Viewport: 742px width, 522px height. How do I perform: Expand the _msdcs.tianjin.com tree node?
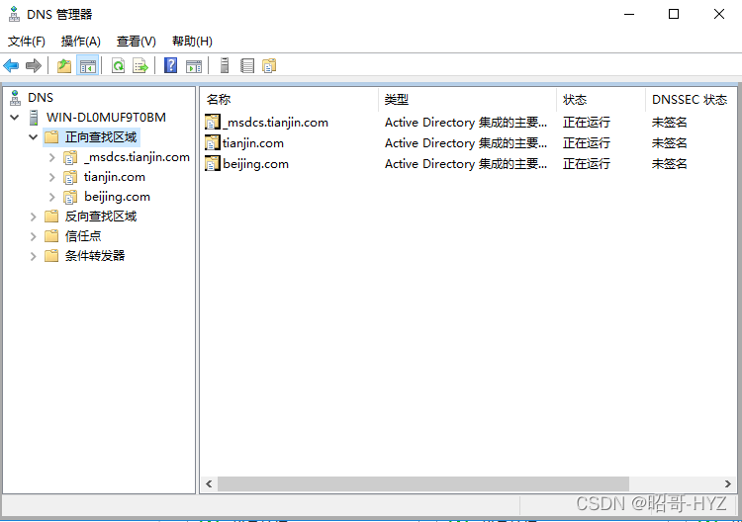(x=52, y=157)
